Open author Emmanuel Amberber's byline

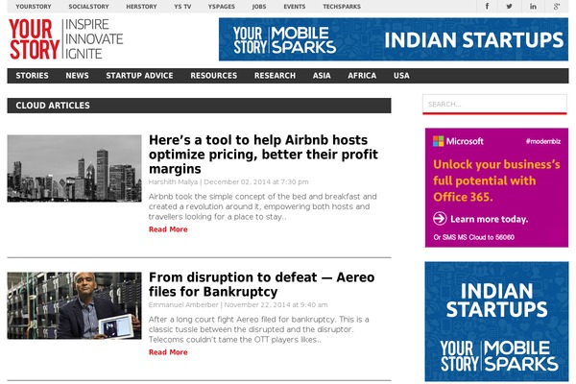(x=183, y=304)
